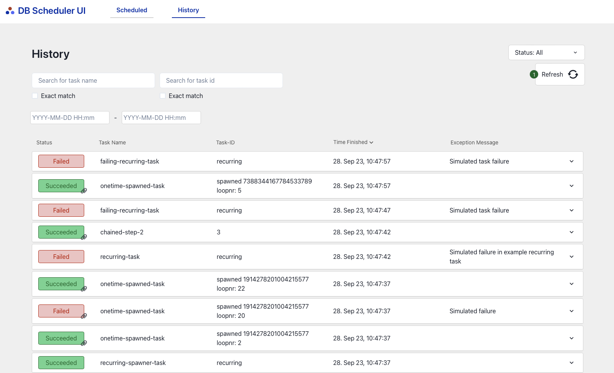Expand the chained-step-2 row details

click(x=572, y=232)
